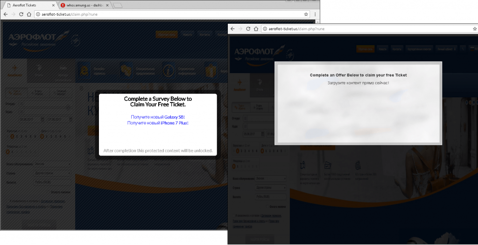This screenshot has height=245, width=478.
Task: Go back in the left browser window
Action: click(x=6, y=14)
